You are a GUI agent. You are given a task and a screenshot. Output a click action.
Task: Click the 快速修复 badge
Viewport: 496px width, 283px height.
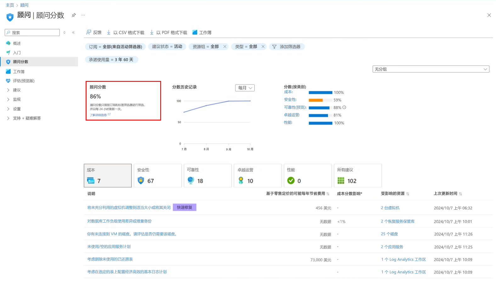(184, 207)
